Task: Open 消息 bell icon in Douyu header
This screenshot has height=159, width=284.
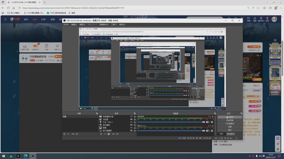Action: [255, 19]
